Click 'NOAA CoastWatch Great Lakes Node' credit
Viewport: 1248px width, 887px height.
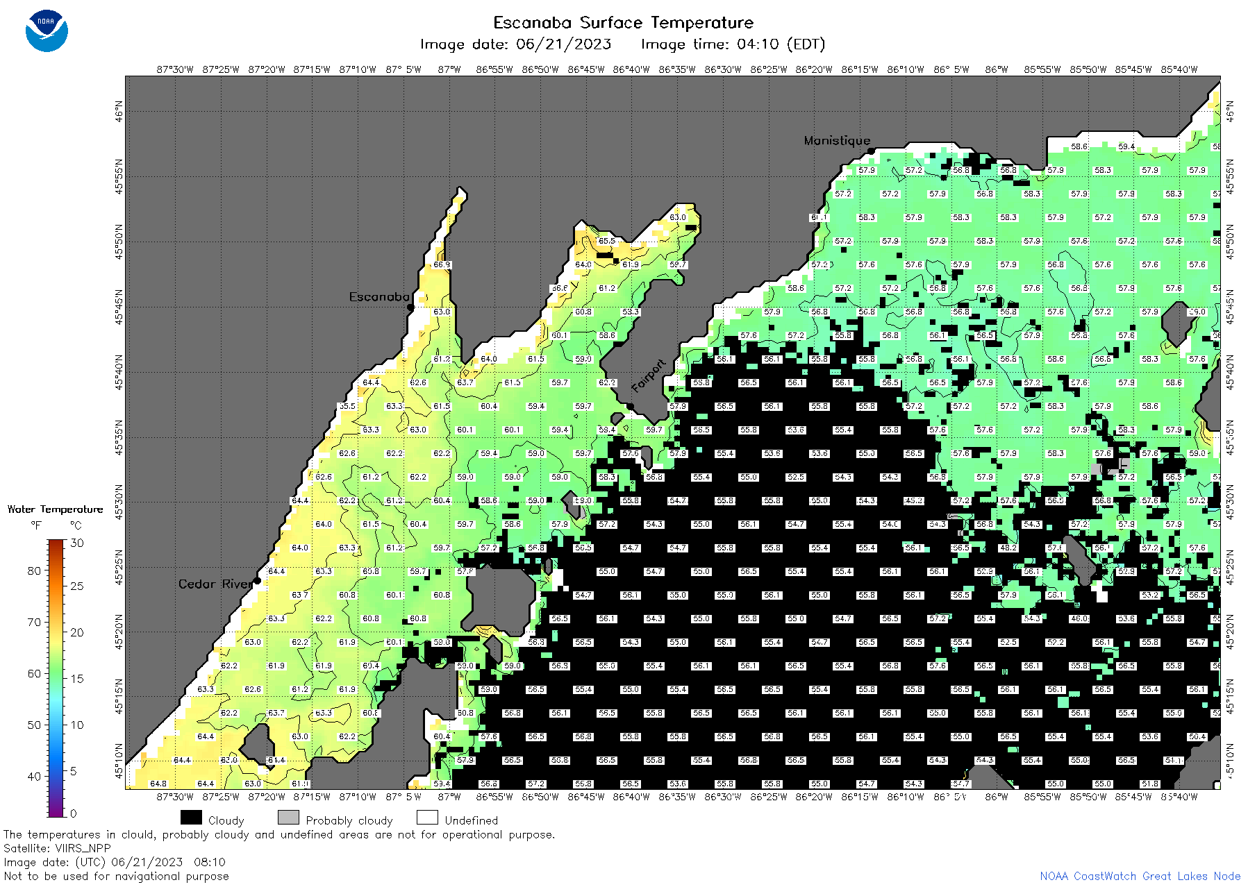coord(1140,876)
